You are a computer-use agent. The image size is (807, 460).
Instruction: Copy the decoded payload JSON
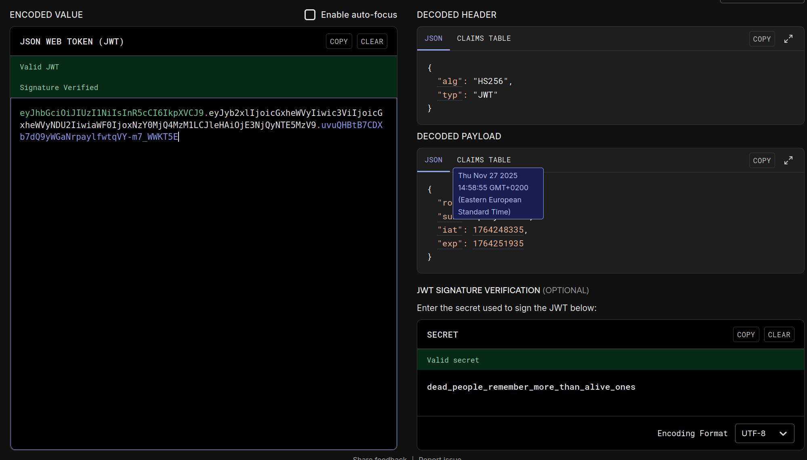click(761, 161)
